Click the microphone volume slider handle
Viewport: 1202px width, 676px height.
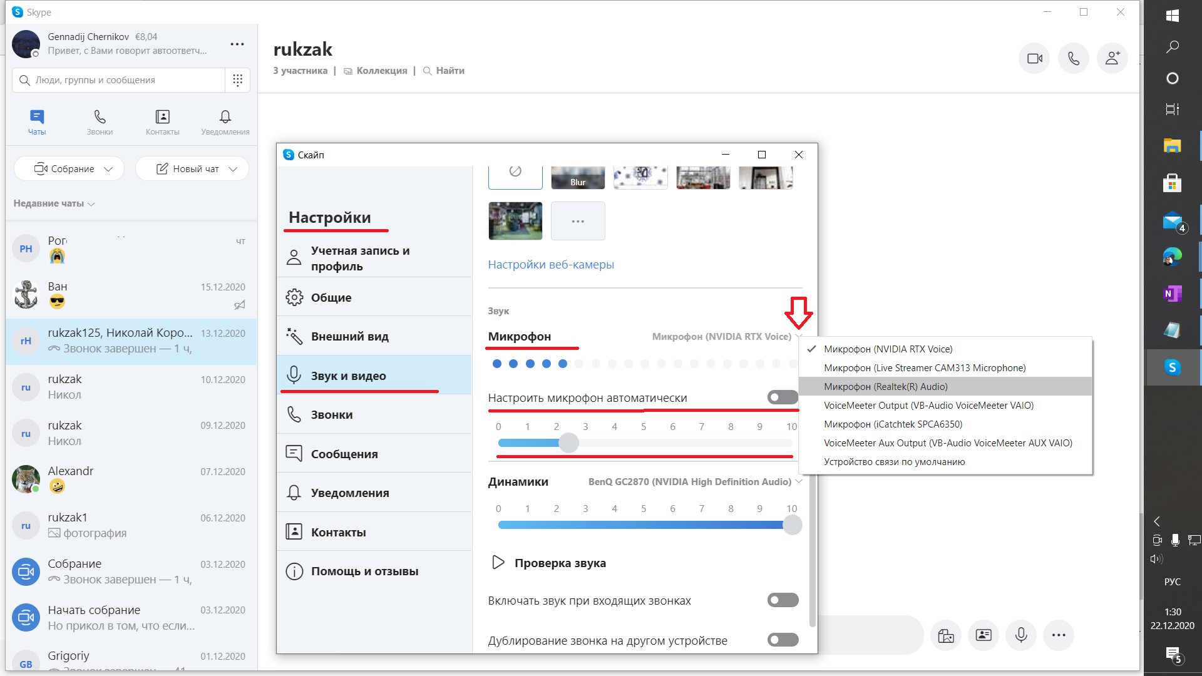click(x=568, y=443)
